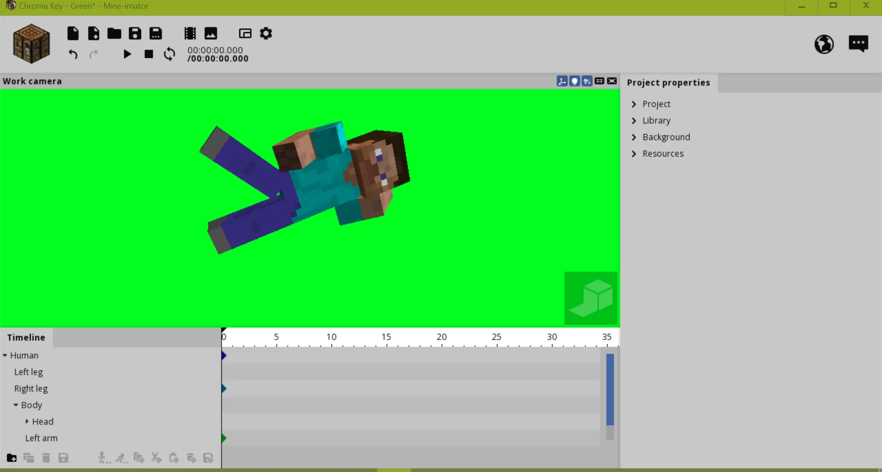Create a new project with the blank page icon
The image size is (882, 472).
tap(73, 33)
